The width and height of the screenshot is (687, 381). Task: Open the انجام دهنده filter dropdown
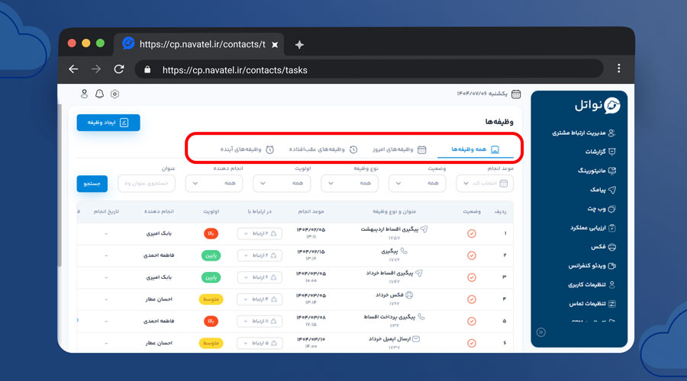pyautogui.click(x=214, y=183)
